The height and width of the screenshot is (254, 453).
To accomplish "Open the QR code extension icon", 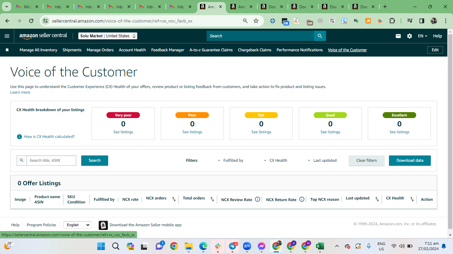I will click(332, 21).
